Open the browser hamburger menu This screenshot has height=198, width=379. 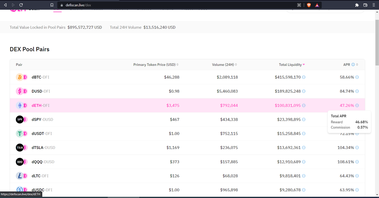click(x=374, y=5)
